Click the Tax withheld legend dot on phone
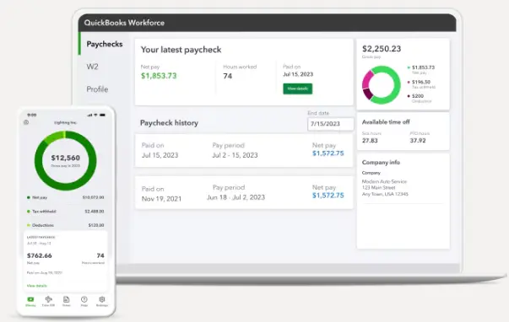 click(x=29, y=212)
